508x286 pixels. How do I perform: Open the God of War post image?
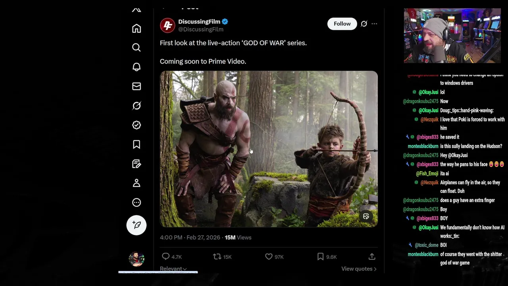(x=269, y=149)
